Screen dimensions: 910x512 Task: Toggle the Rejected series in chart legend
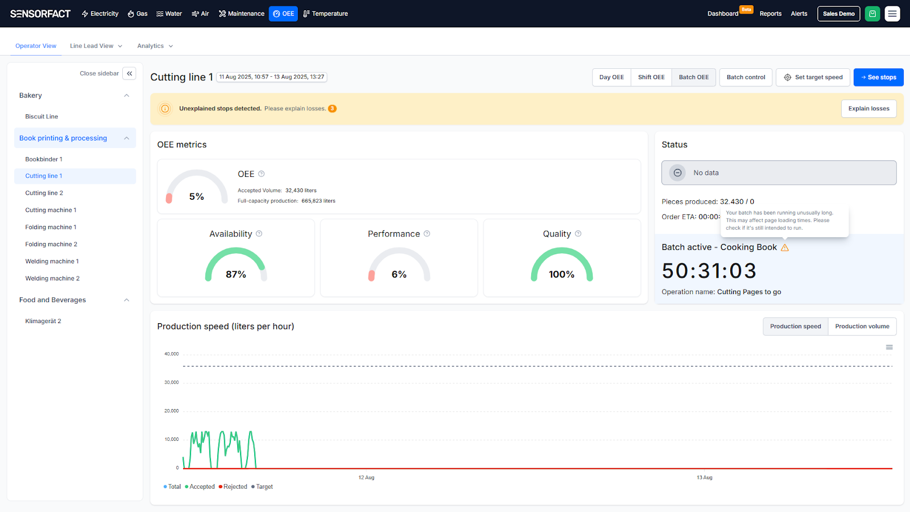[x=233, y=487]
